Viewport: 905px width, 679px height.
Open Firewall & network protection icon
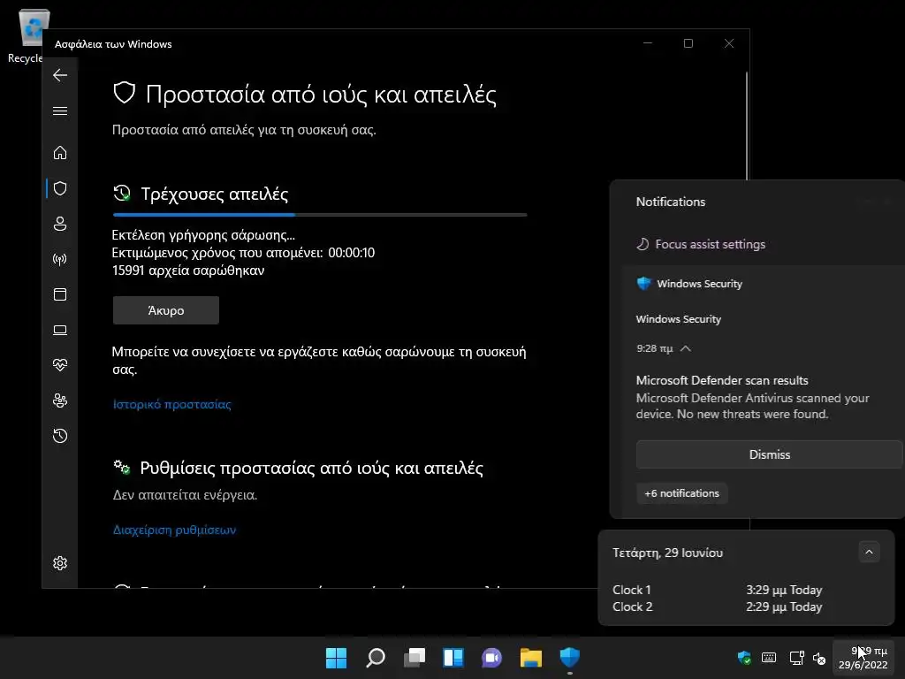tap(60, 259)
